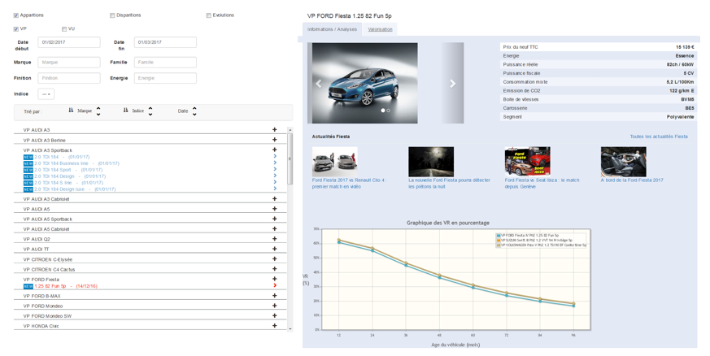Open chevron for 2.0 TDI 184 S line
Viewport: 710px width, 356px height.
(x=275, y=182)
